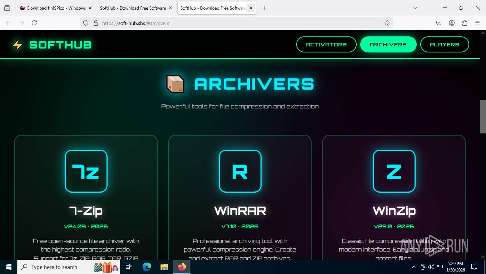Open network icon in system tray
The height and width of the screenshot is (274, 486).
(440, 267)
